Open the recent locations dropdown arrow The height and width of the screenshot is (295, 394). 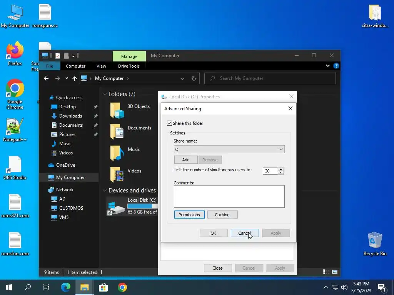click(x=67, y=78)
